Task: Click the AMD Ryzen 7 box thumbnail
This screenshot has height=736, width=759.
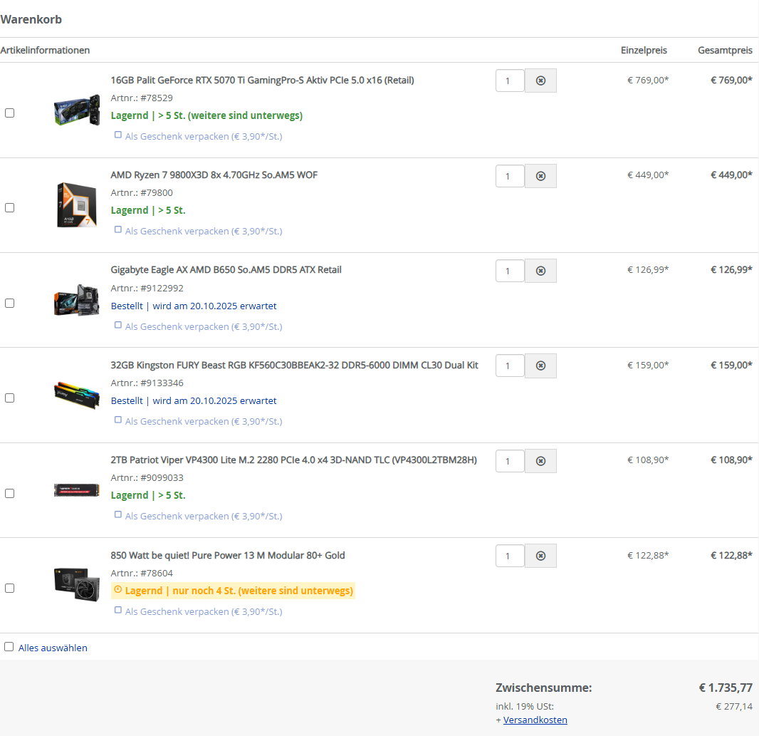Action: [77, 205]
